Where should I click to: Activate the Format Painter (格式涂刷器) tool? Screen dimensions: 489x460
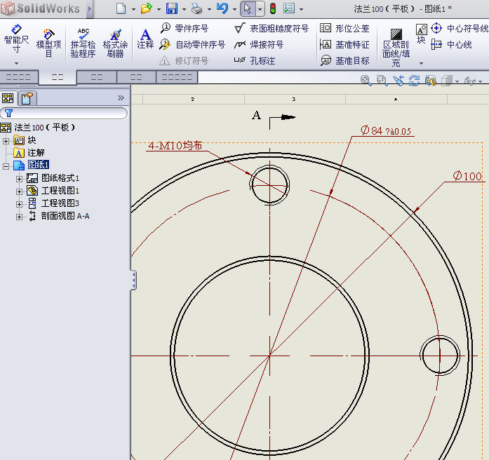click(x=116, y=43)
